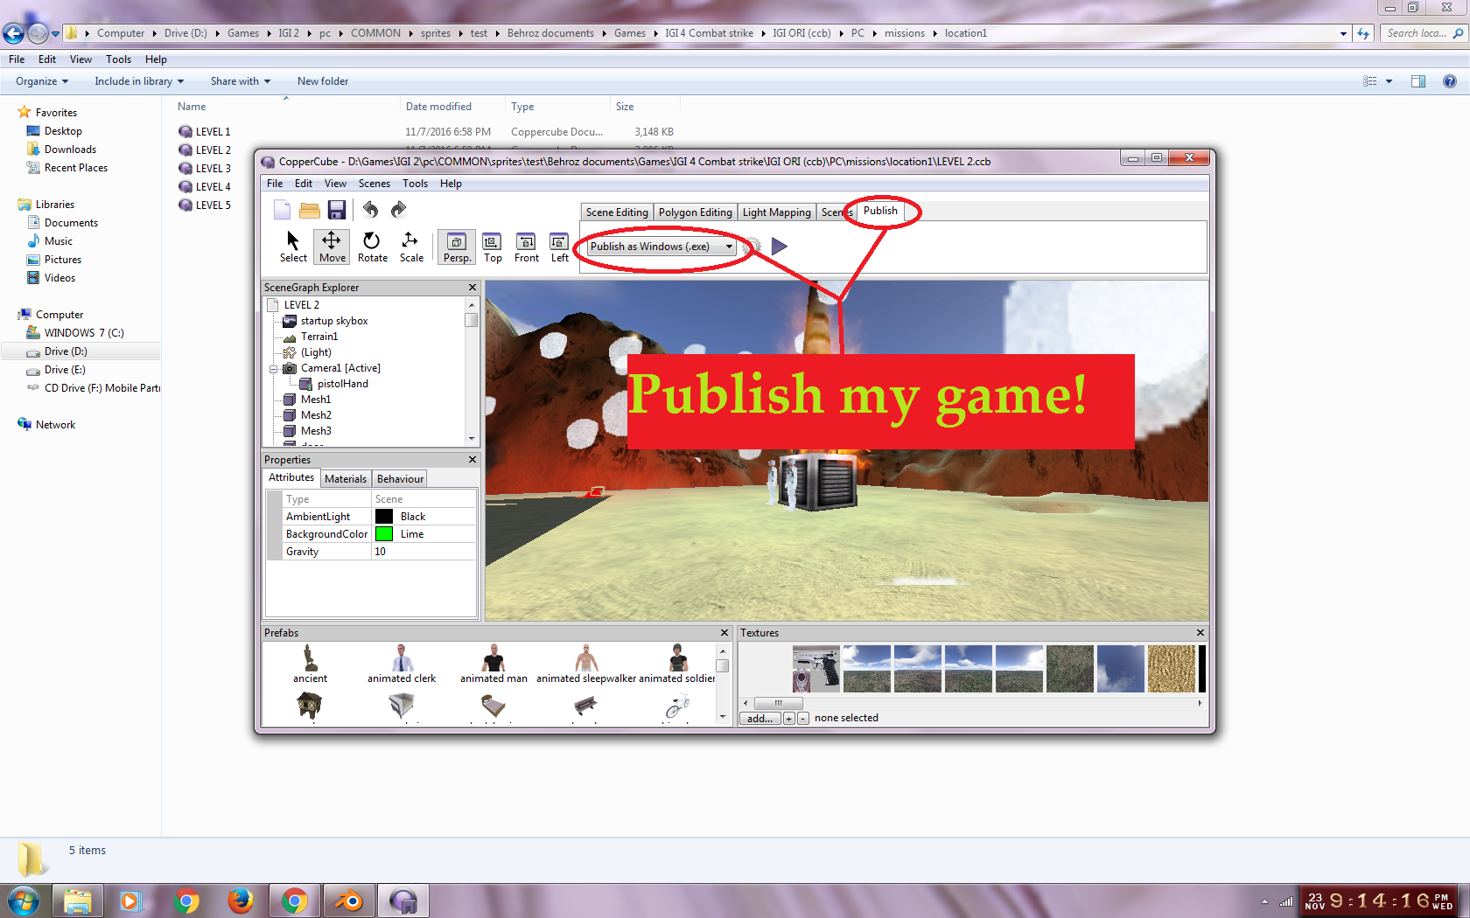Close the Properties panel
Viewport: 1470px width, 918px height.
[x=472, y=460]
